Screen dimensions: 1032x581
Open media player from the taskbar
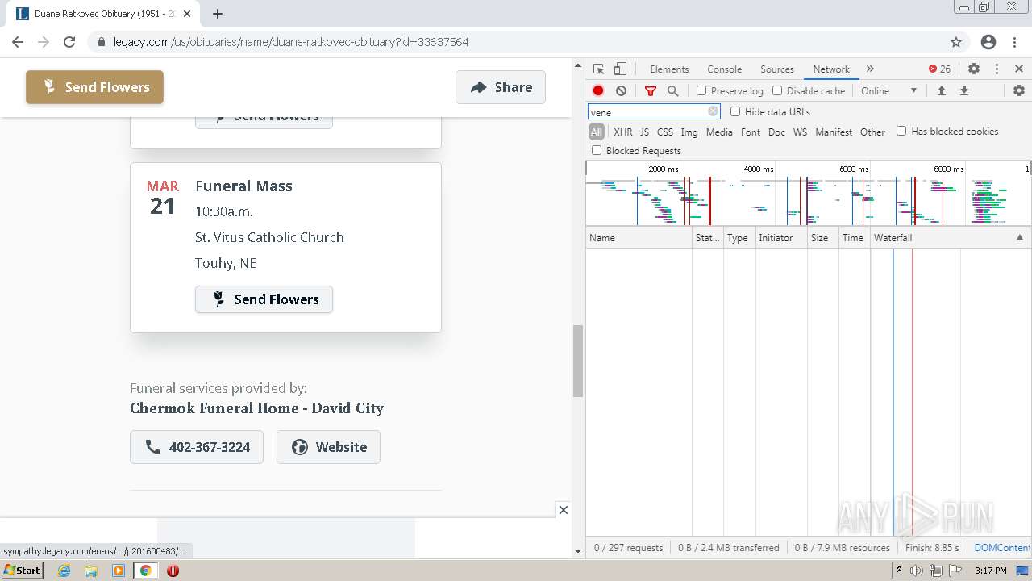pyautogui.click(x=119, y=571)
